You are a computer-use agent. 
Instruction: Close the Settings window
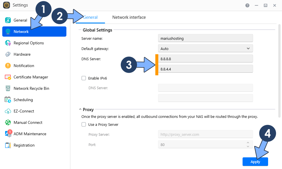274,5
